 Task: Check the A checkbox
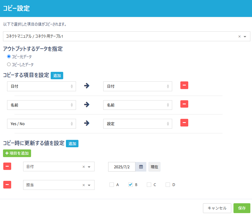112,185
